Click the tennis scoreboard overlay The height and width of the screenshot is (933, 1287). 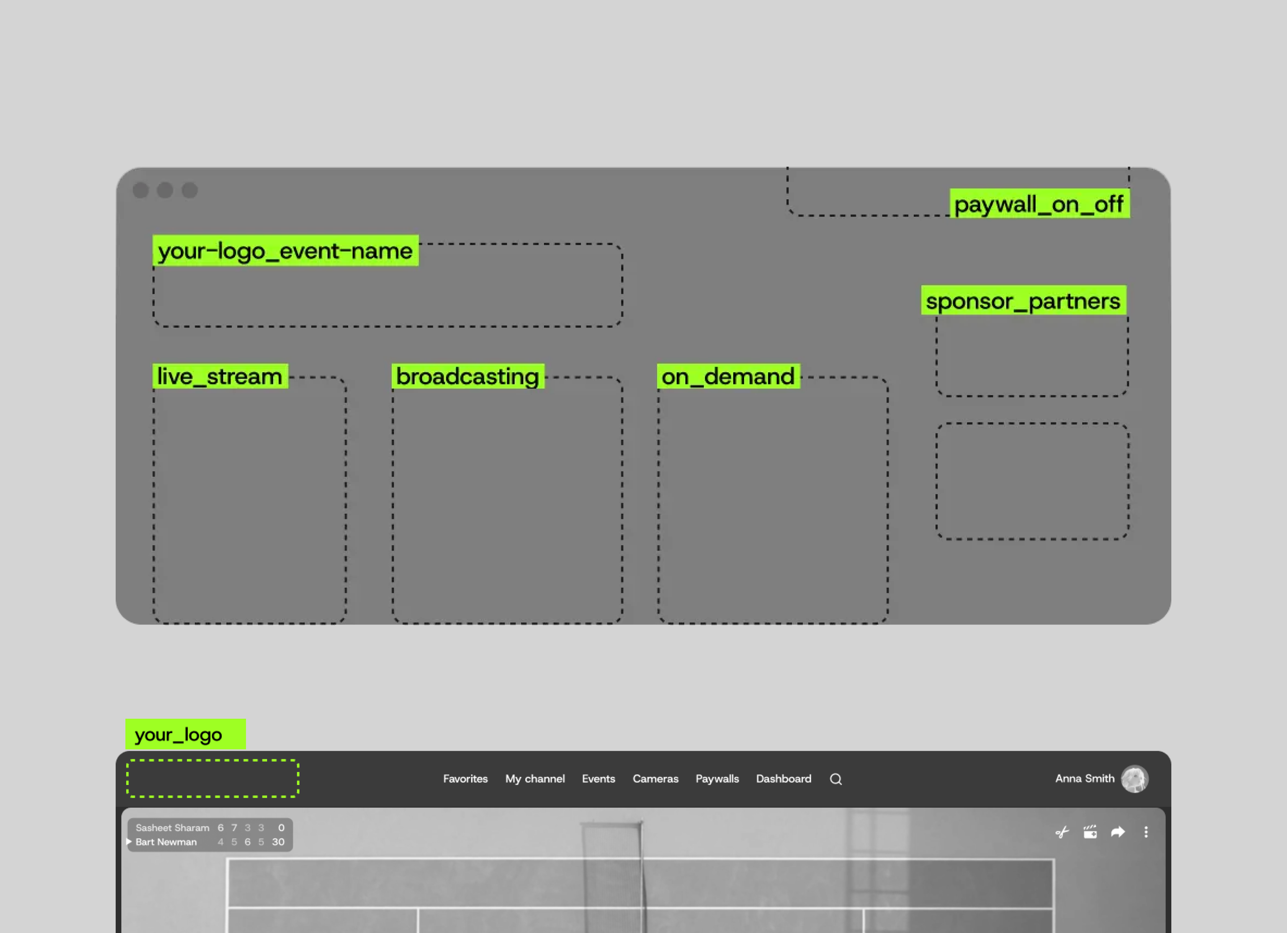pyautogui.click(x=210, y=835)
